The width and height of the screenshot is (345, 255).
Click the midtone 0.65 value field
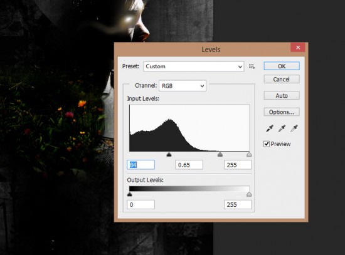189,165
